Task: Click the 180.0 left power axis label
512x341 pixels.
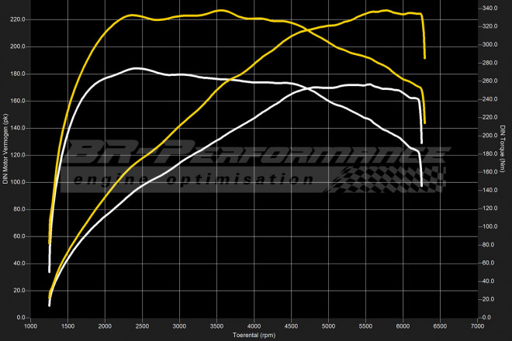Action: [x=17, y=74]
